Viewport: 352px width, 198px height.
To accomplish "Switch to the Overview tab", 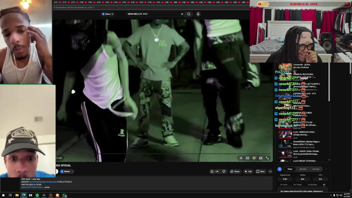I will [303, 169].
